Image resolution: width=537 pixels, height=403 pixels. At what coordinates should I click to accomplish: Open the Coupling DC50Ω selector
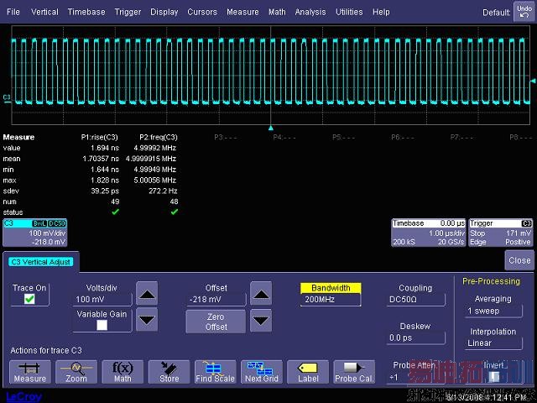[x=415, y=299]
